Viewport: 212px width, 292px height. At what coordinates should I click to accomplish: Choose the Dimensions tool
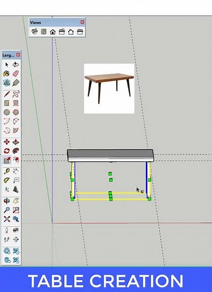click(16, 171)
